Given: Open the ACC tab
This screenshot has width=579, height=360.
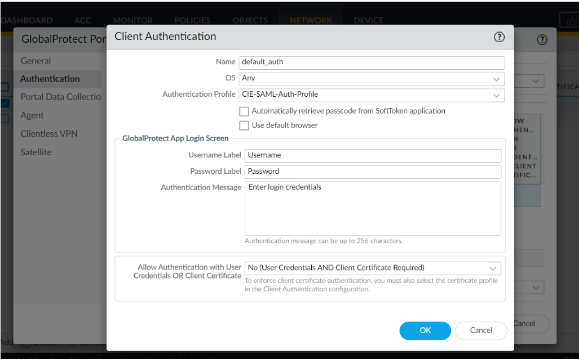Looking at the screenshot, I should coord(83,20).
